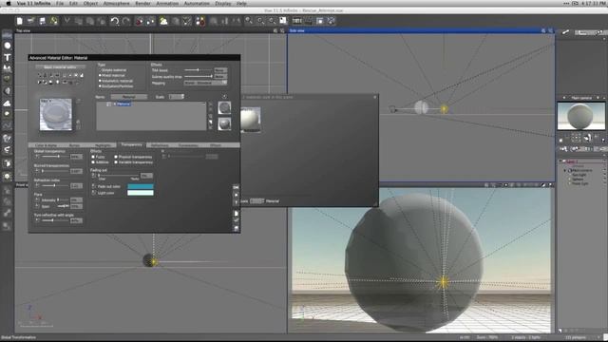Enable Fuzzy transparency effect
Viewport: 608px width, 342px height.
(93, 157)
